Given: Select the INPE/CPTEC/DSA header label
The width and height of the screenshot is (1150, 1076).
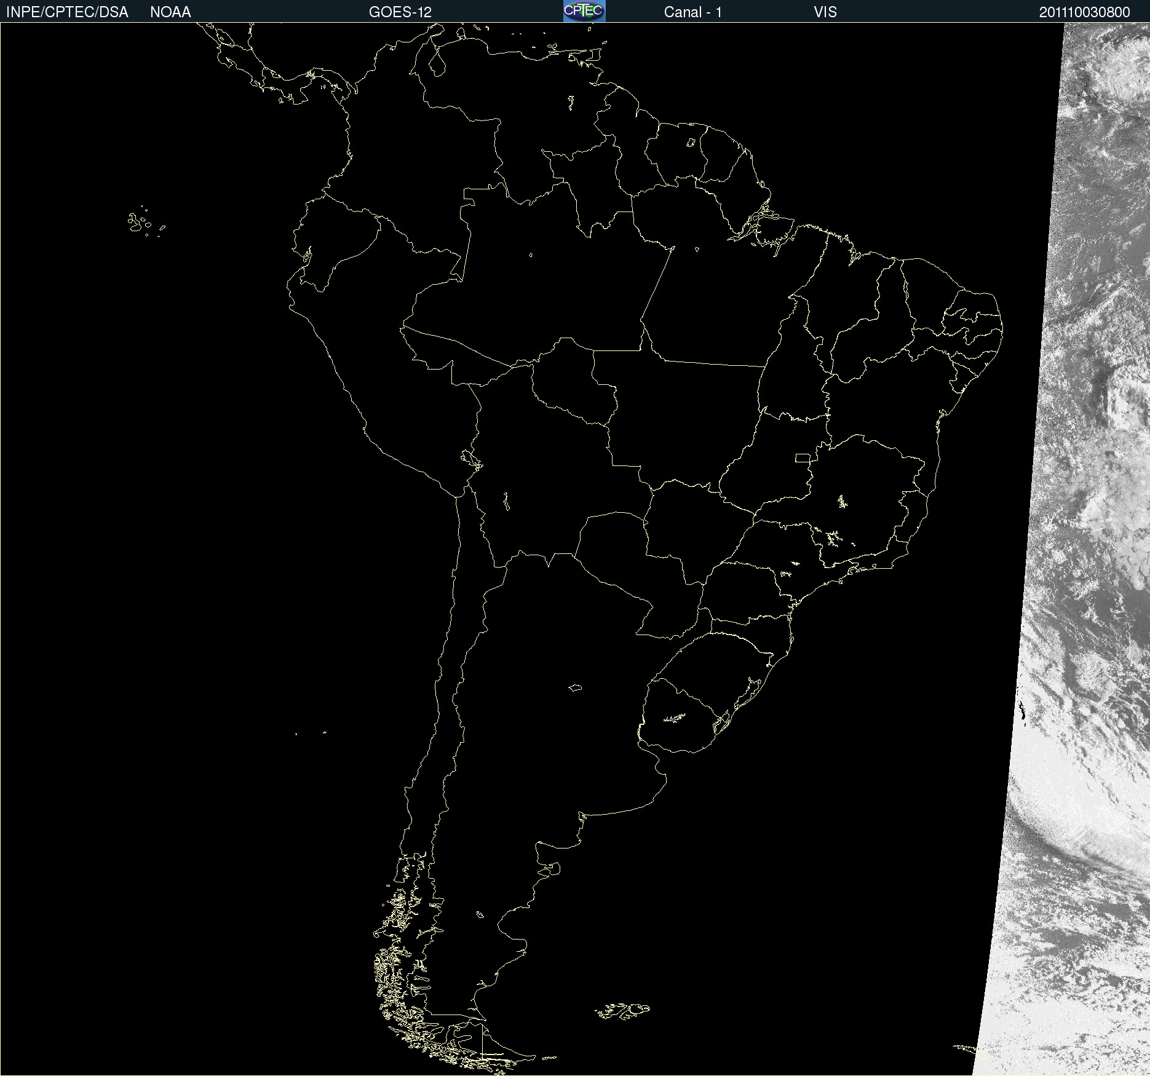Looking at the screenshot, I should tap(67, 12).
